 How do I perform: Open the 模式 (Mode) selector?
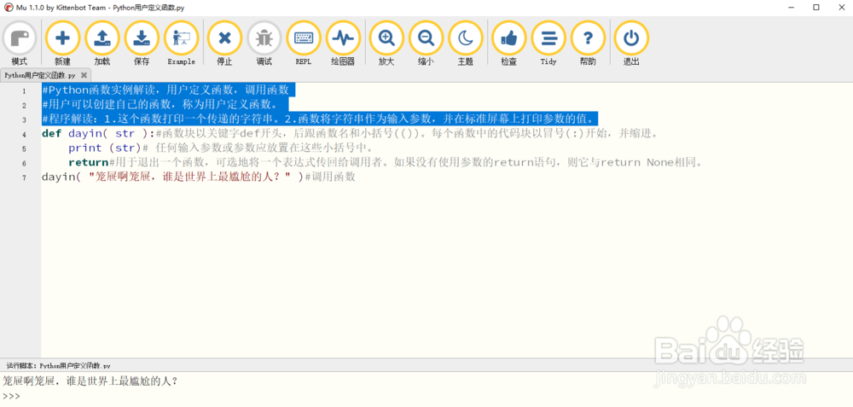(20, 44)
